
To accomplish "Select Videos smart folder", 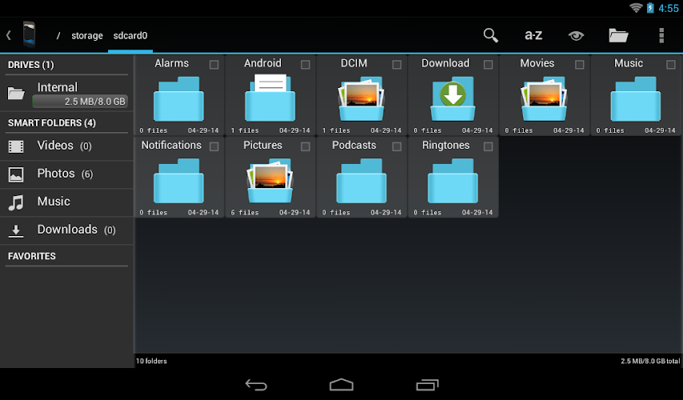I will [55, 146].
